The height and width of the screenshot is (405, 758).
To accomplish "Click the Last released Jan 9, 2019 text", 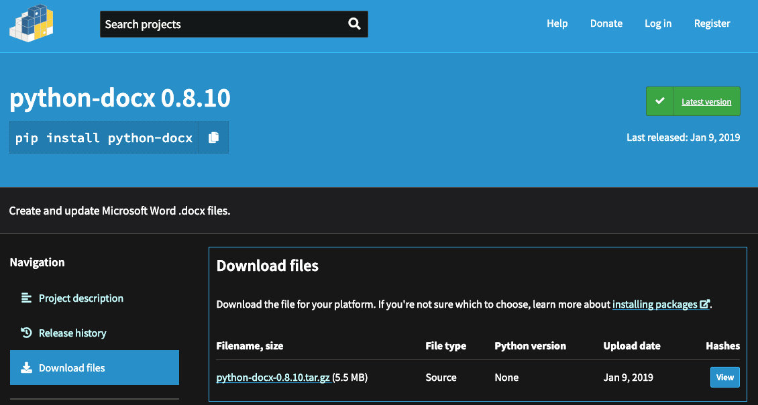I will coord(683,137).
